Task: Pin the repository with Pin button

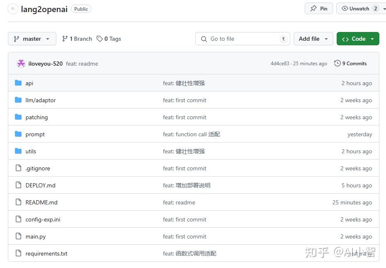Action: pos(318,9)
